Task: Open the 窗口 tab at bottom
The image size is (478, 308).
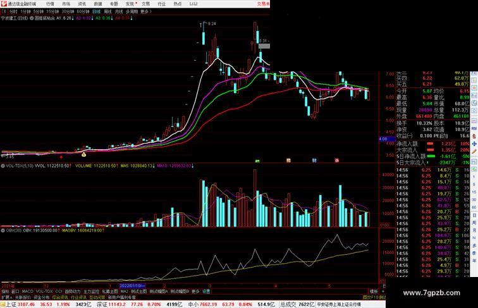Action: pos(15,292)
